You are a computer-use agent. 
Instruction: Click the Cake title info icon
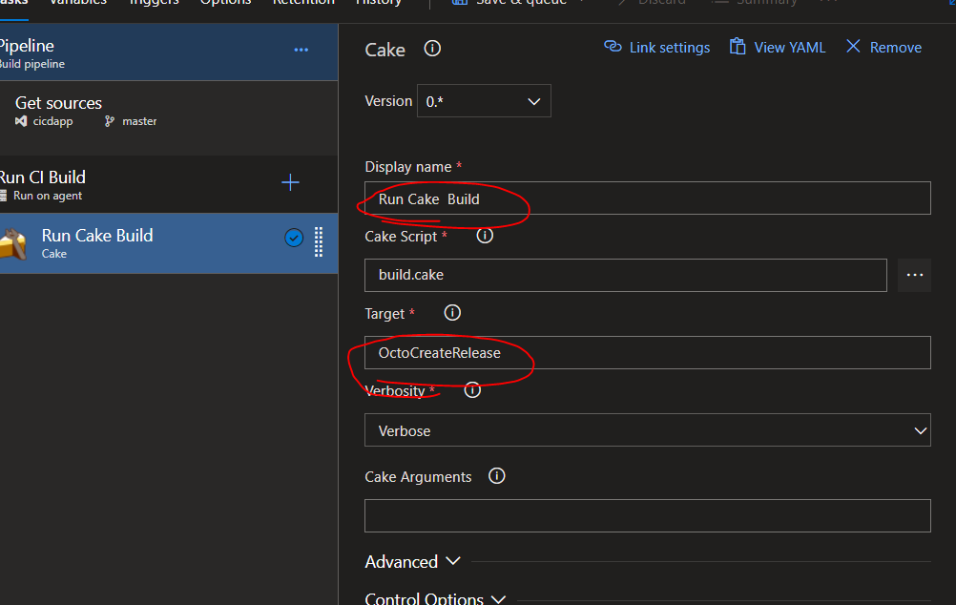tap(432, 49)
